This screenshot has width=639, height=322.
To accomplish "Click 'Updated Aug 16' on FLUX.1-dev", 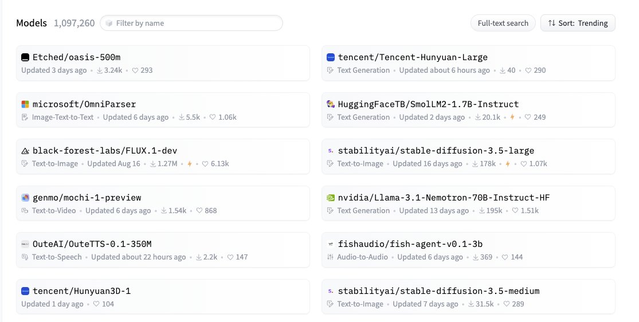I will click(113, 164).
